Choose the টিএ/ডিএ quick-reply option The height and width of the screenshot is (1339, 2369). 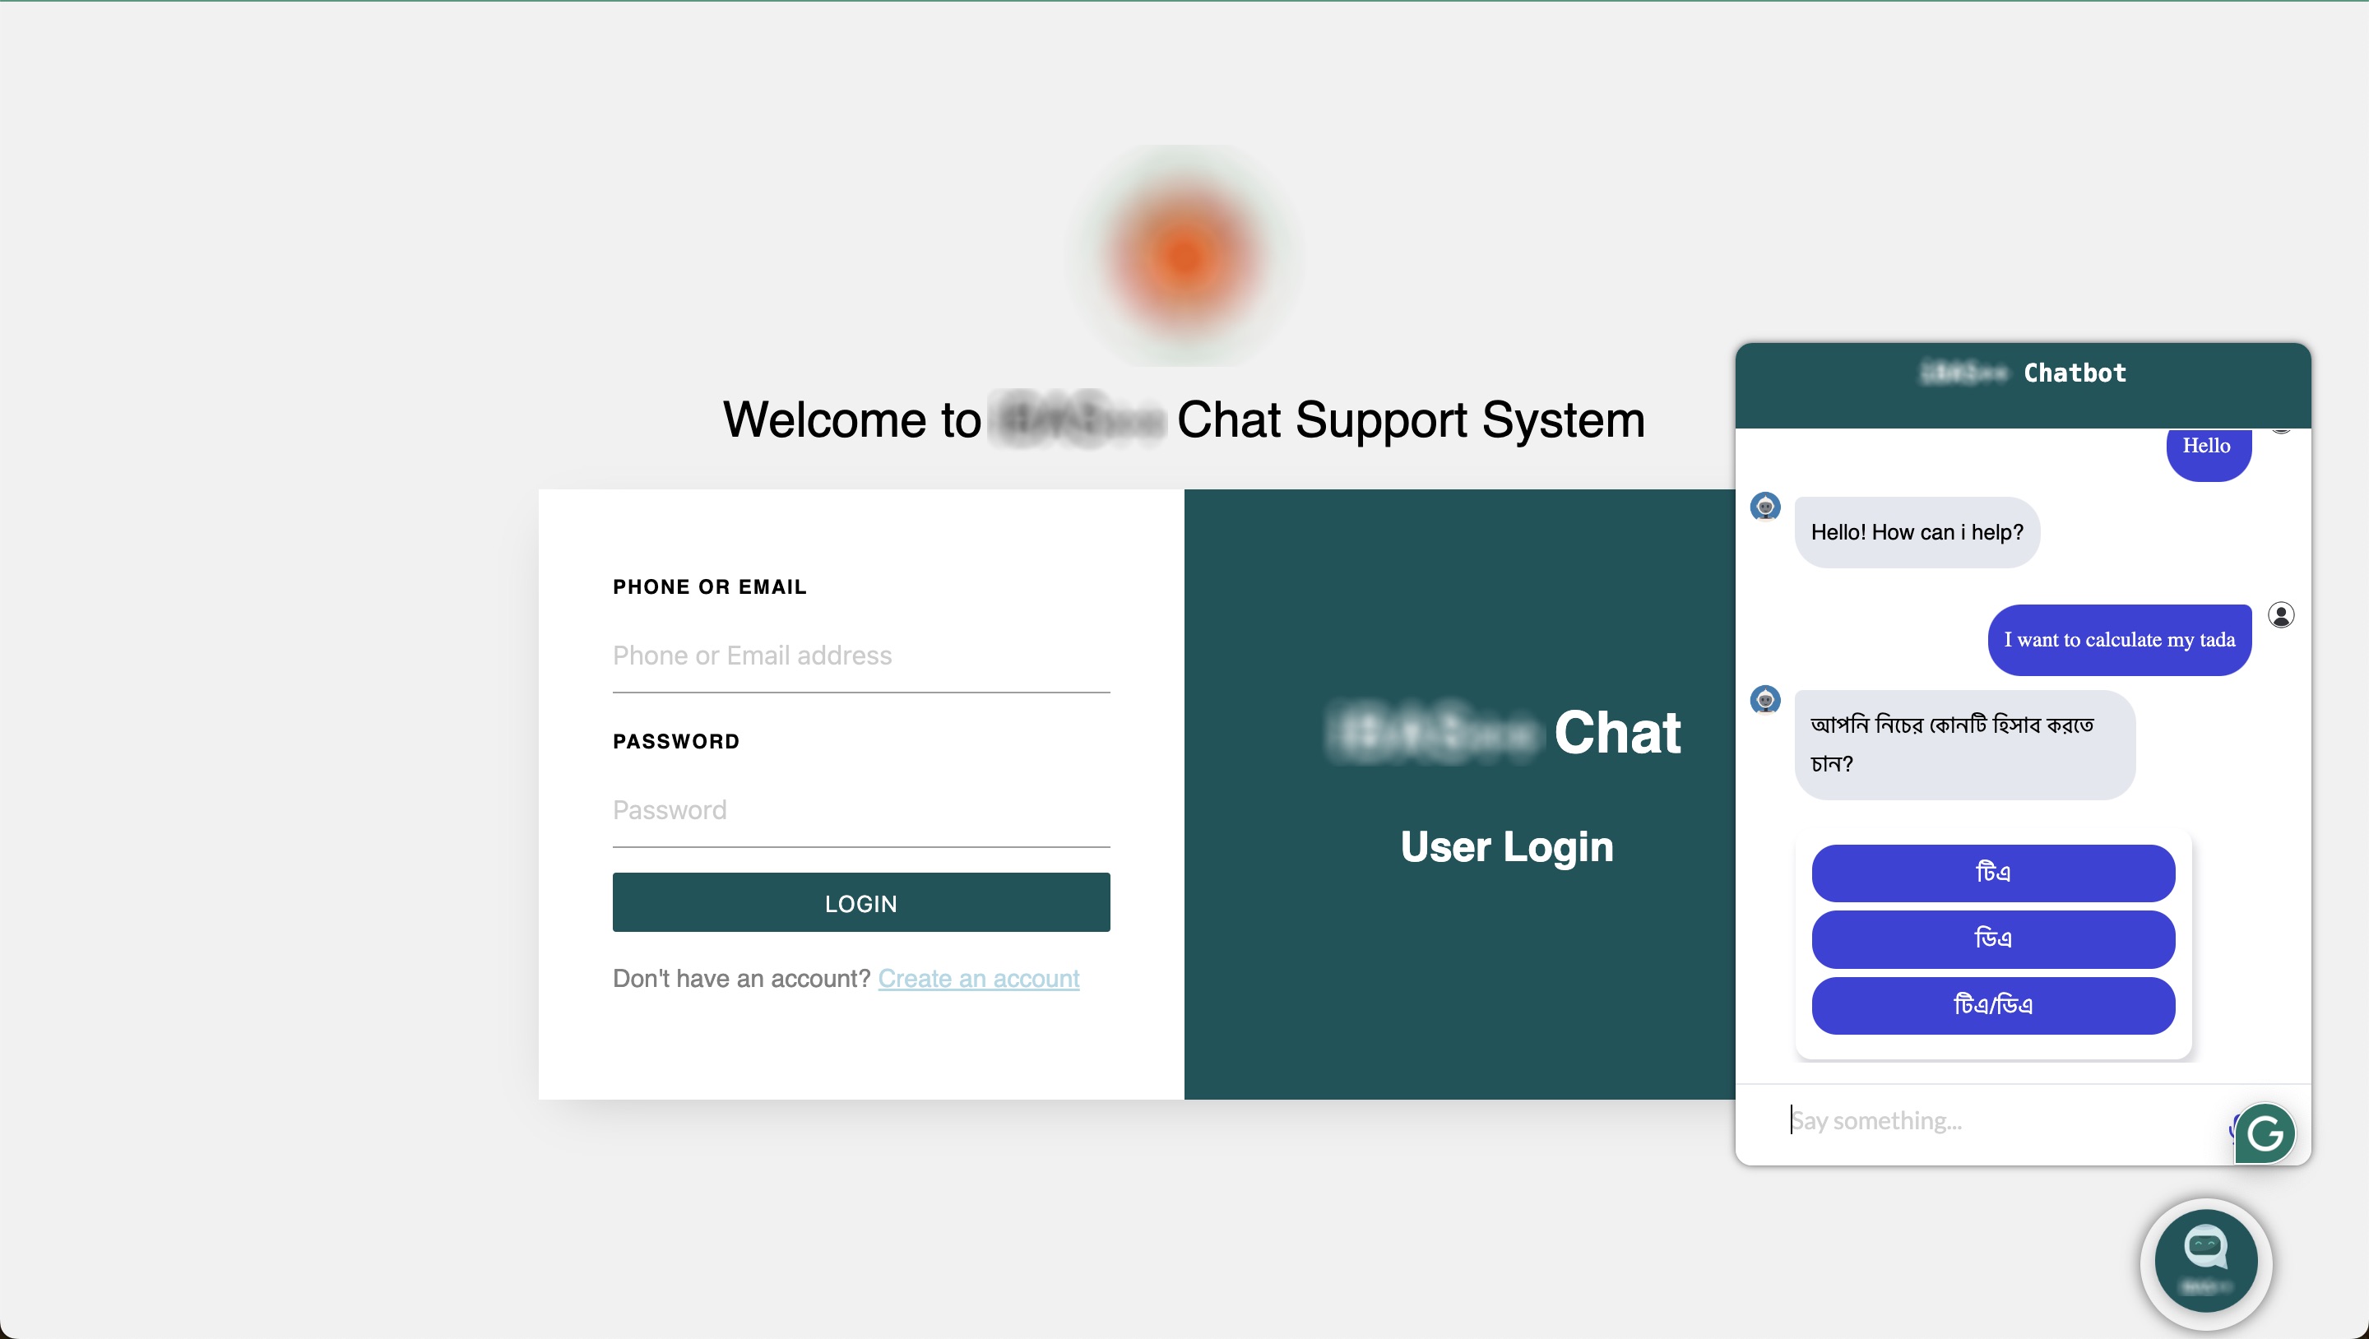tap(1993, 1004)
